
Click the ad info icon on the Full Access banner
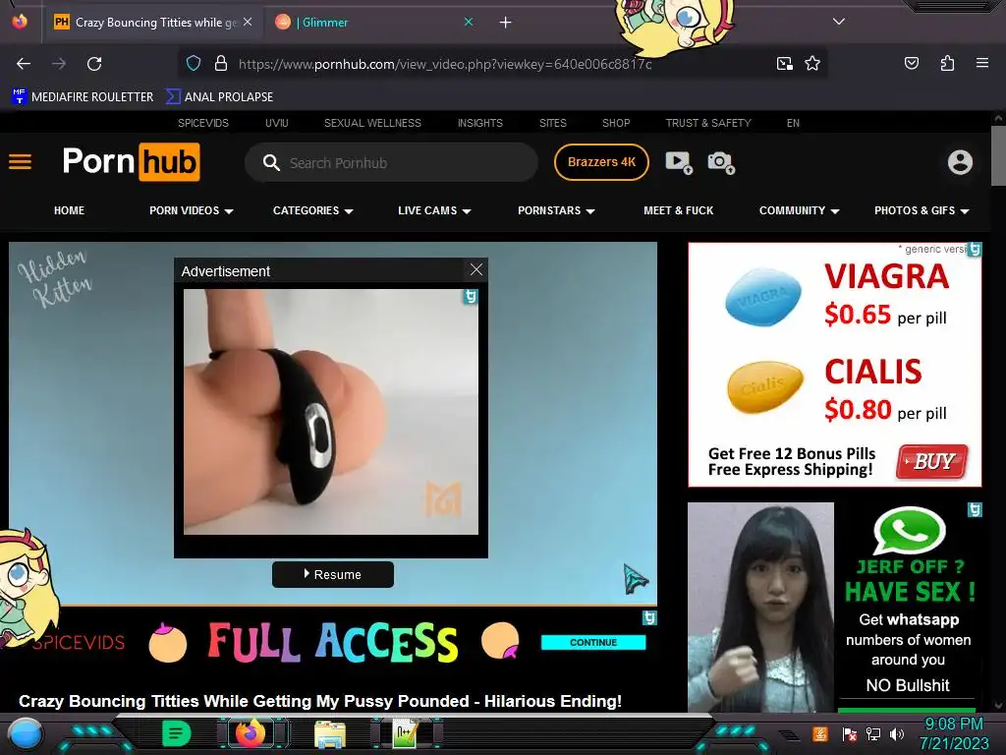649,617
